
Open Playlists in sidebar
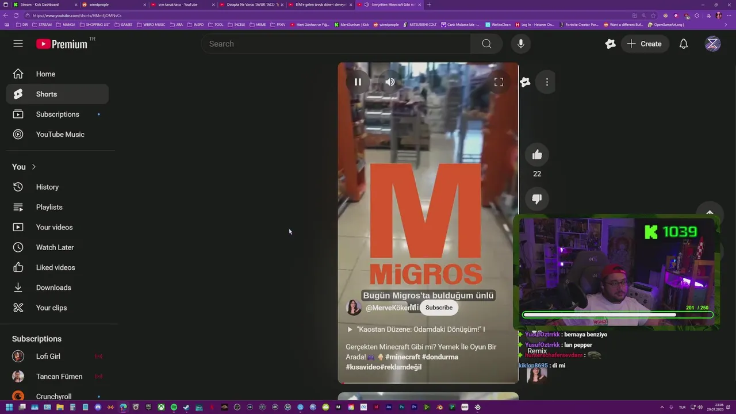coord(57,207)
